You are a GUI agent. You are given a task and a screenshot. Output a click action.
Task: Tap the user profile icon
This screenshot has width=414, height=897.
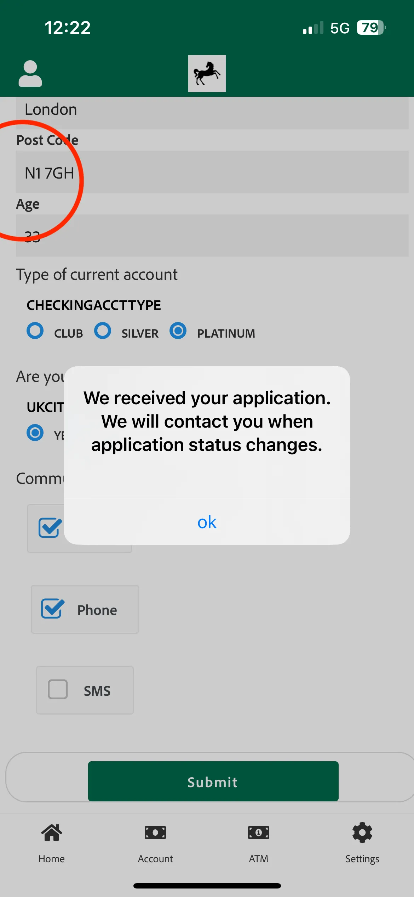click(30, 73)
